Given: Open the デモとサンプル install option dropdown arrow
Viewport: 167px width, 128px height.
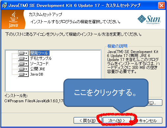Looking at the screenshot, I should coord(26,59).
